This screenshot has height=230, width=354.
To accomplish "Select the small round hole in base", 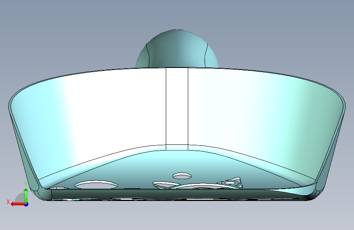I will [182, 176].
